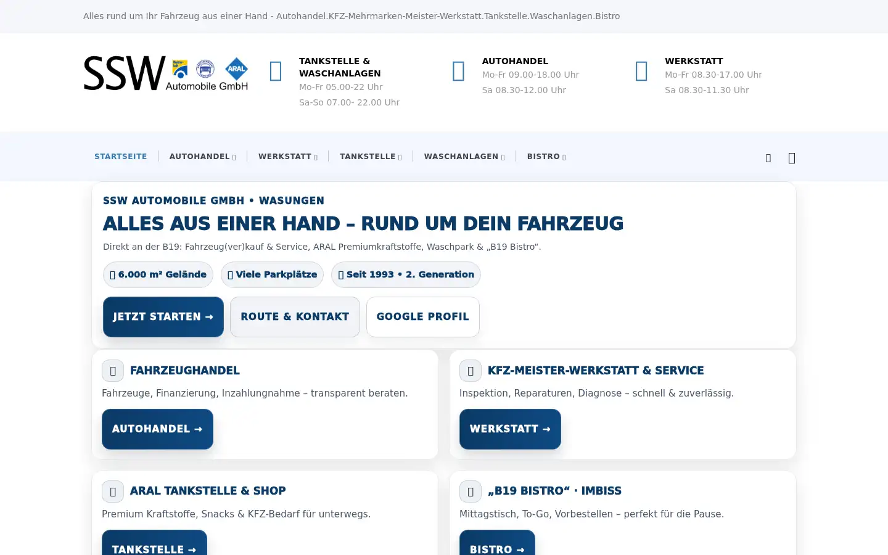Click the „B19 Bistro“ · Imbiss heading
The image size is (888, 555).
[554, 491]
